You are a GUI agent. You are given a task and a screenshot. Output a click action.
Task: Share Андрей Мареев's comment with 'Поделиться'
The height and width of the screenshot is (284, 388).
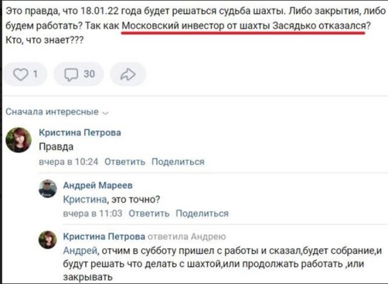point(202,213)
